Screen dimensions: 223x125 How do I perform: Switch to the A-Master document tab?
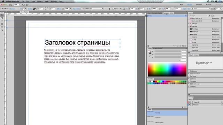25,12
